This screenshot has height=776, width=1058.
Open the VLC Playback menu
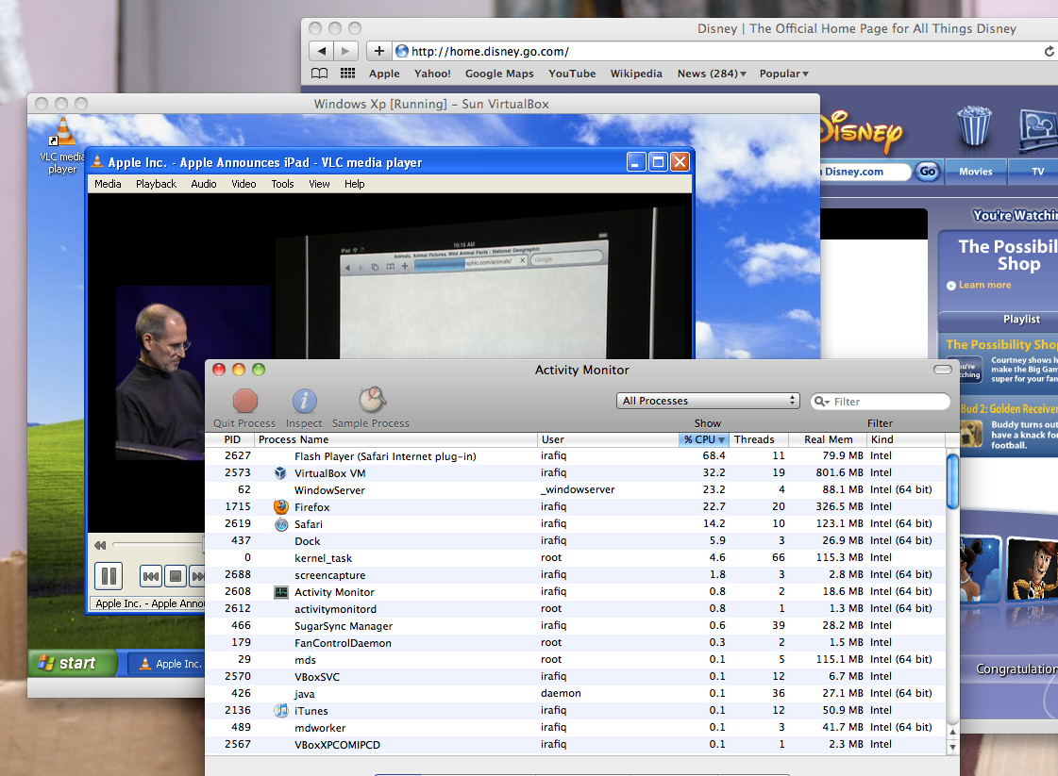click(156, 184)
